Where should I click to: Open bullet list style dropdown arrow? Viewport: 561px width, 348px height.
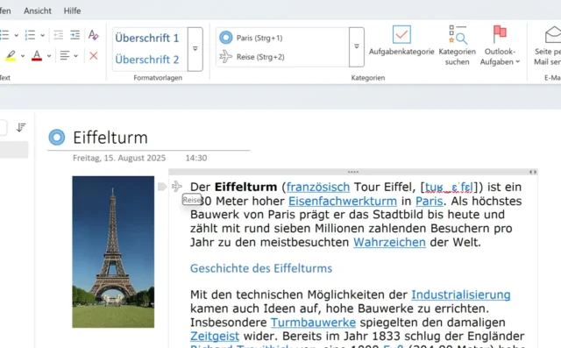point(16,35)
